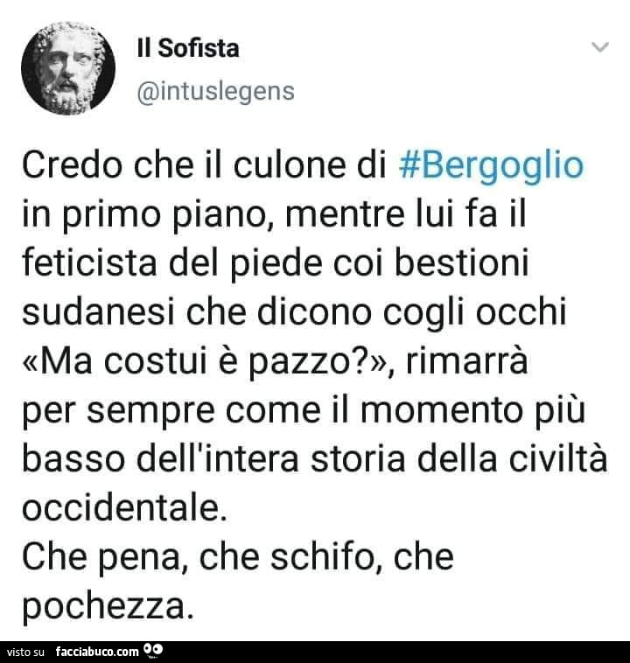Click the word 'occidentale.' in the tweet

[x=124, y=507]
